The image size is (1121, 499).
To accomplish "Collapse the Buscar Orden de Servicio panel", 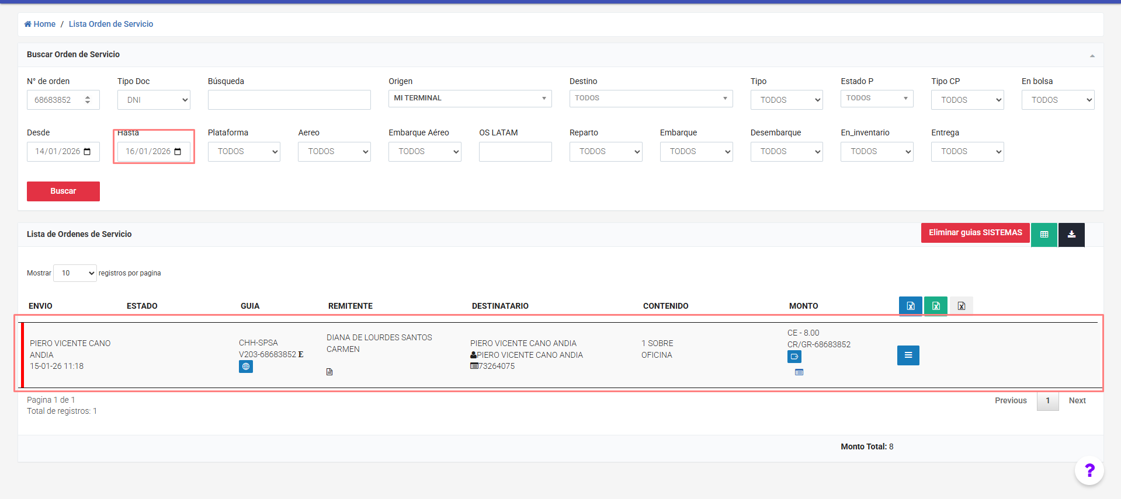I will [x=1092, y=55].
